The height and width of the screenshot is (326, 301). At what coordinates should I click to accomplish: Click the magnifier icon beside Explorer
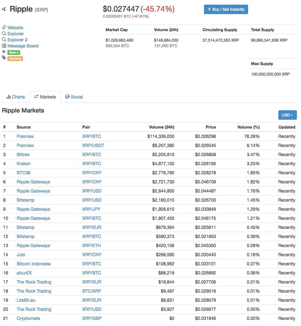point(4,33)
